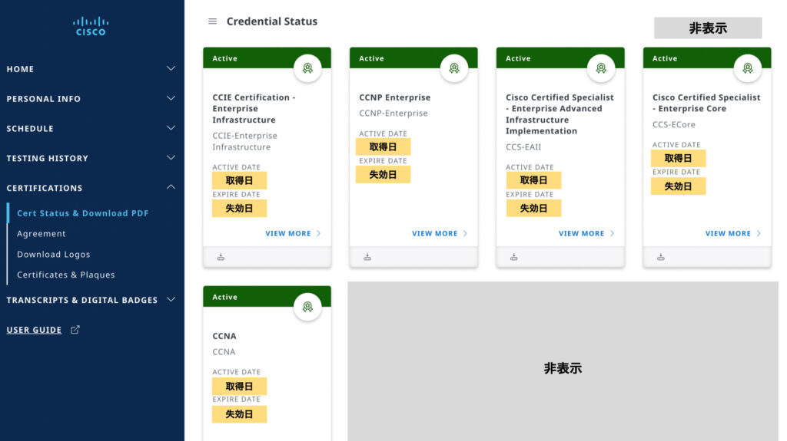Click the Credential Status page heading

click(x=272, y=21)
